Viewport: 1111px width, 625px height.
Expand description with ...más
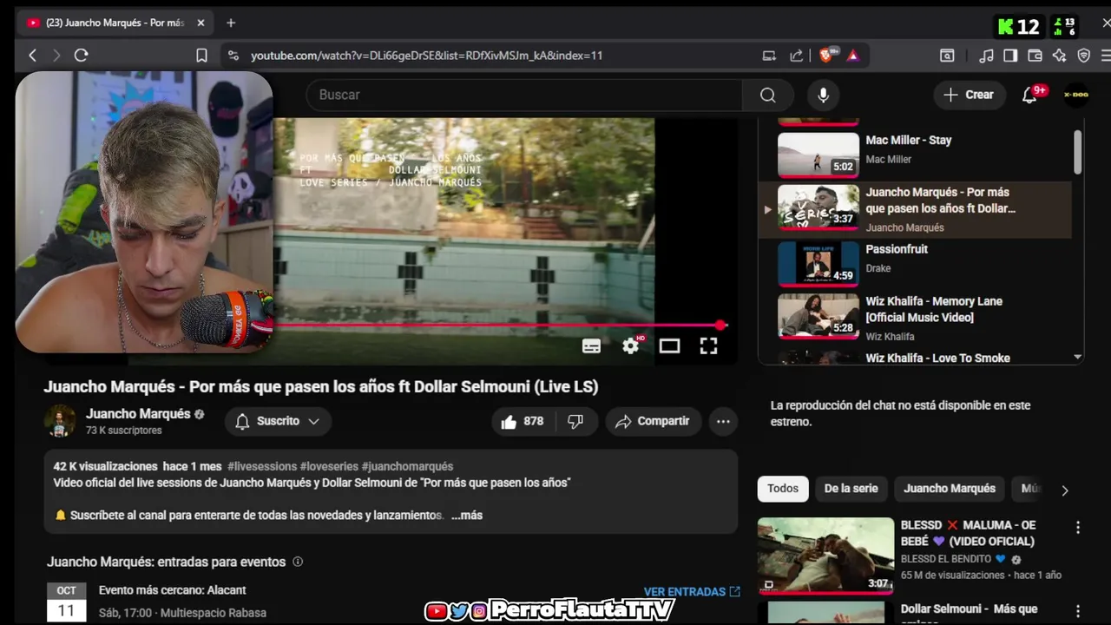coord(467,515)
